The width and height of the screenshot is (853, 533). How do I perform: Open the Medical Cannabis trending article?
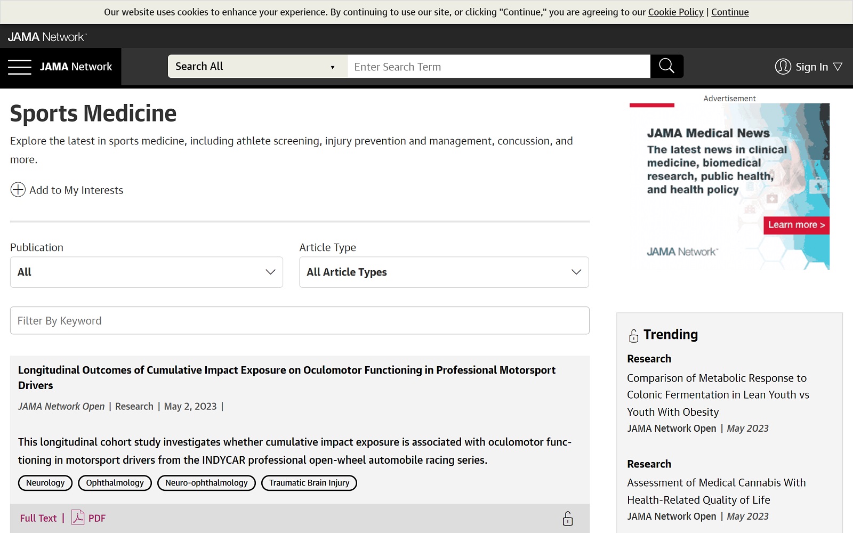[717, 491]
